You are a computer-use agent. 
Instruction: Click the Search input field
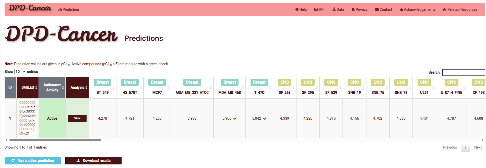[463, 72]
